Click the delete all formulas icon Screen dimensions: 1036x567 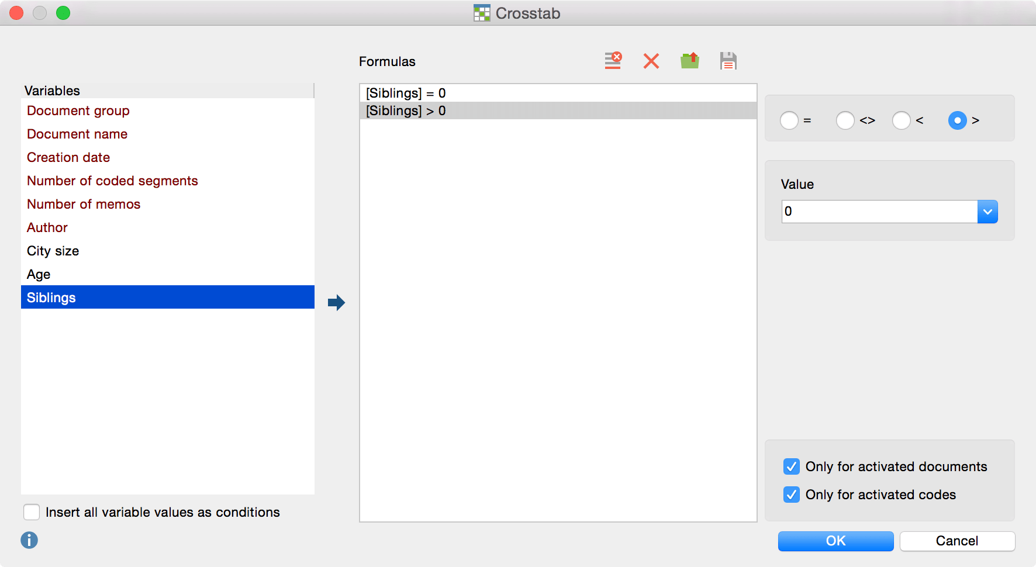(x=613, y=61)
